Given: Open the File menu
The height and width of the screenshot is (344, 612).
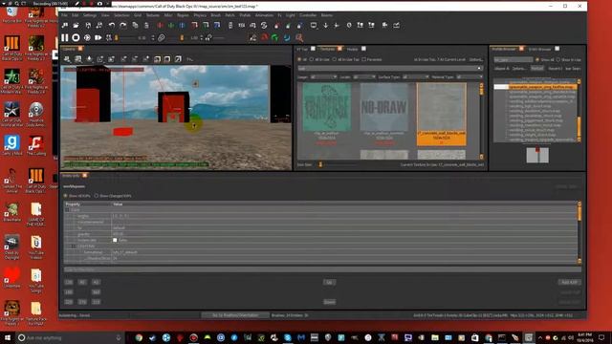Looking at the screenshot, I should point(64,15).
